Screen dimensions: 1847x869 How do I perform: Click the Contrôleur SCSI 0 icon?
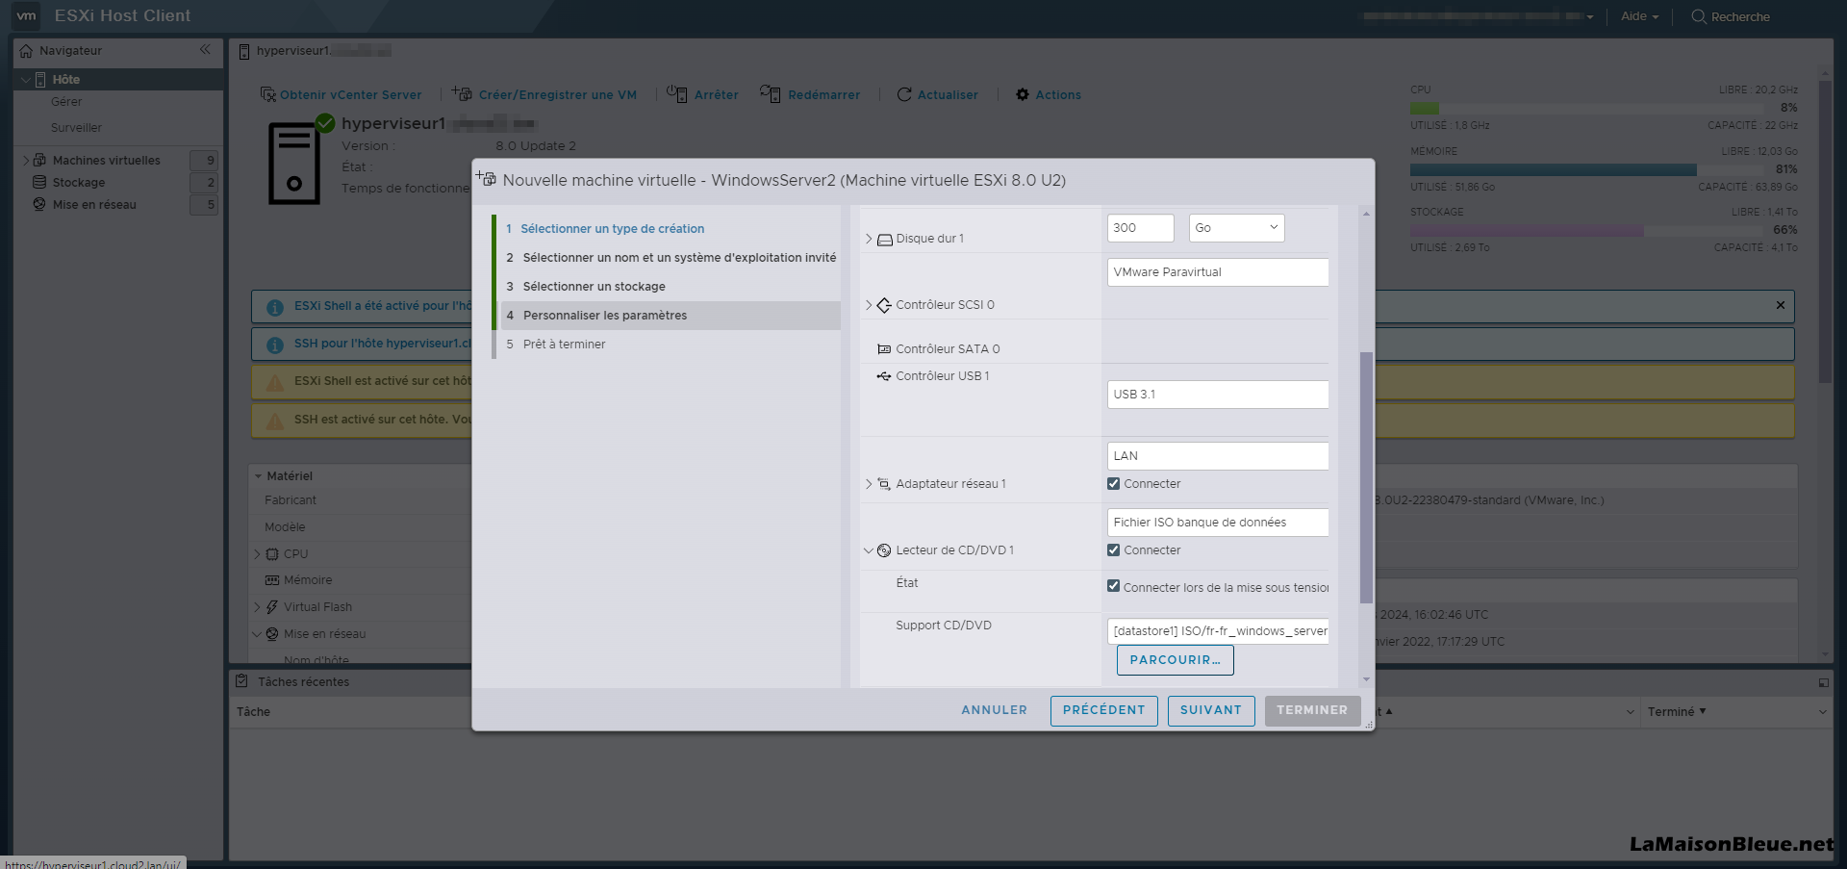click(884, 305)
